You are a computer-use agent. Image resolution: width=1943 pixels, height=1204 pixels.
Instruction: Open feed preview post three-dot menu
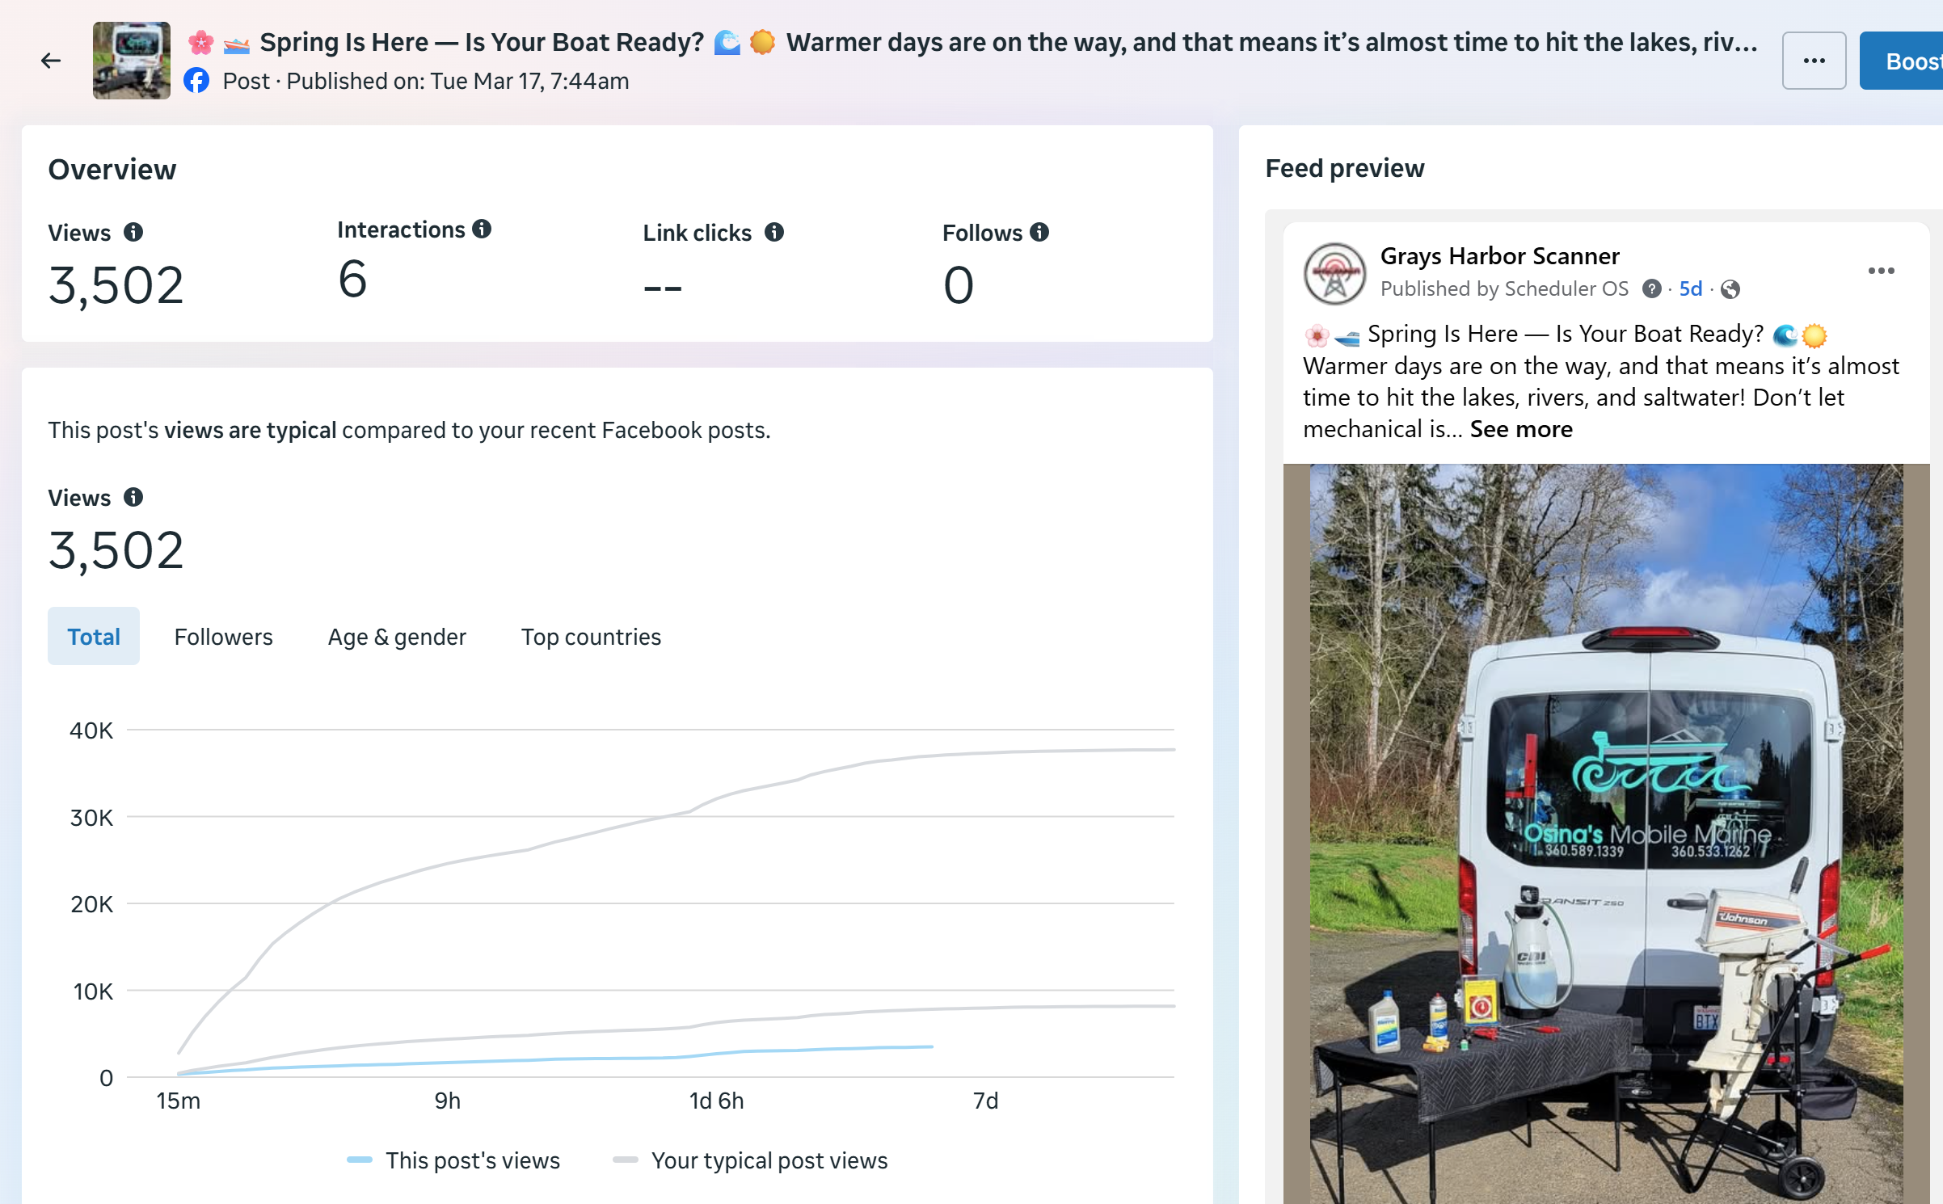1881,271
